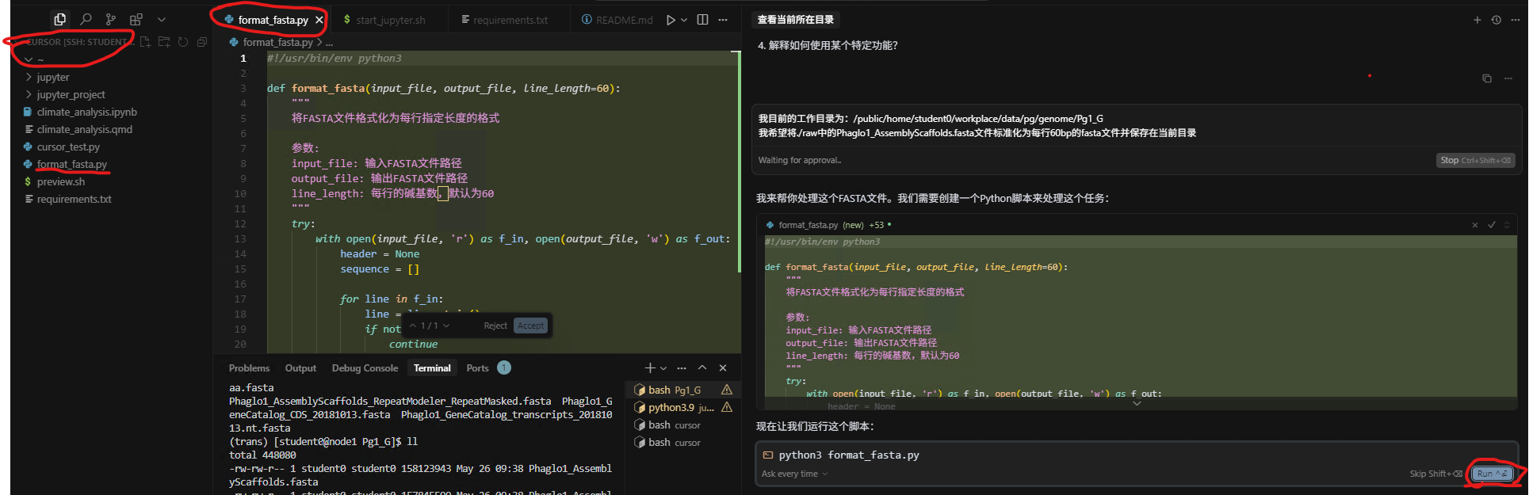Viewport: 1529px width, 495px height.
Task: Expand the code preview with down chevron
Action: point(1137,404)
